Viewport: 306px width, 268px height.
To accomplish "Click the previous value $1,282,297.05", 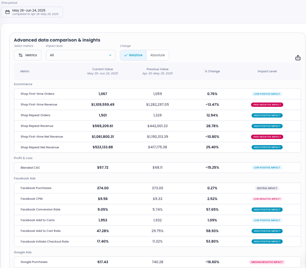I will click(x=157, y=104).
